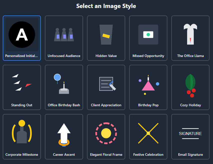Select the Birthday Pop party hat icon
This screenshot has width=213, height=164.
click(148, 84)
